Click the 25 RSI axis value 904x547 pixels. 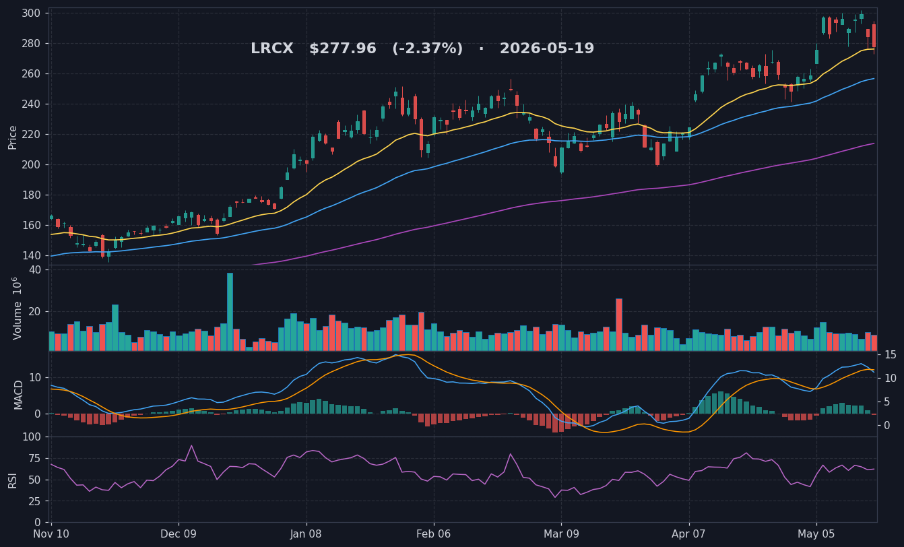tap(35, 502)
